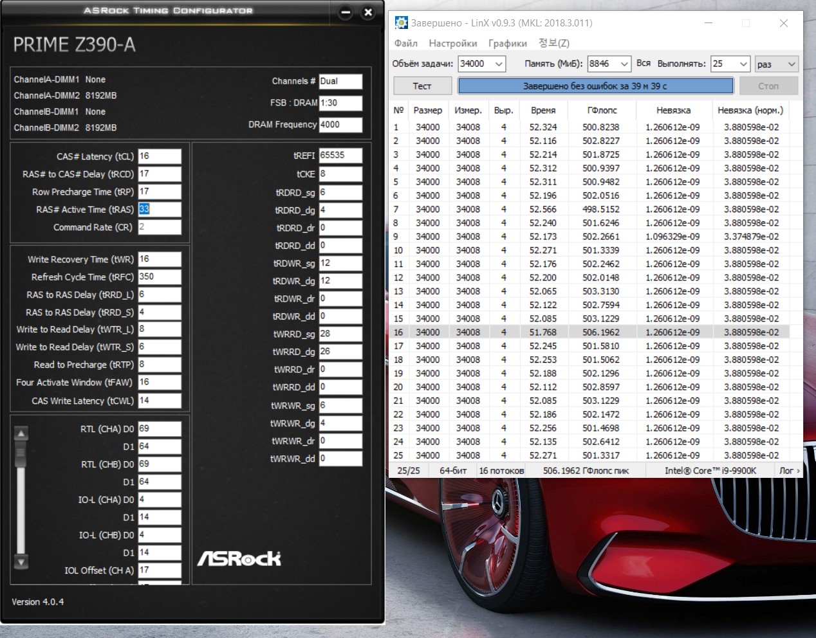Viewport: 816px width, 638px height.
Task: Click the tWTR_L value field
Action: 160,329
